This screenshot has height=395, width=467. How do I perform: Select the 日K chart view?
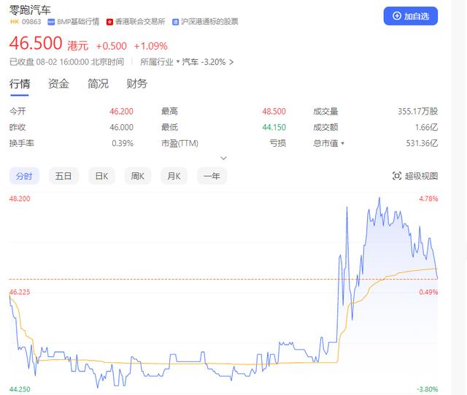point(101,176)
